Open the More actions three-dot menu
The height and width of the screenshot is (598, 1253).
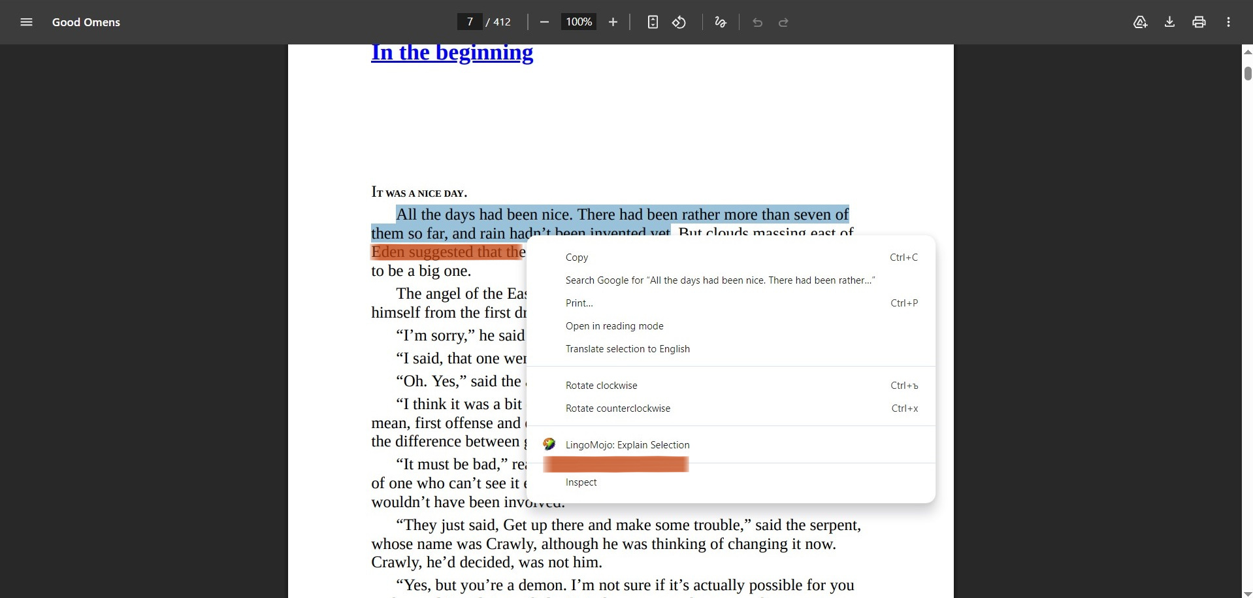click(1228, 22)
